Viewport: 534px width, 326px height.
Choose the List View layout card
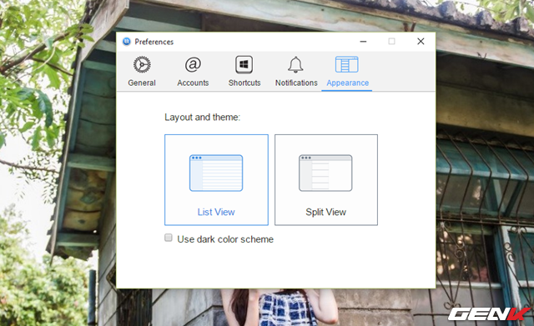[216, 179]
